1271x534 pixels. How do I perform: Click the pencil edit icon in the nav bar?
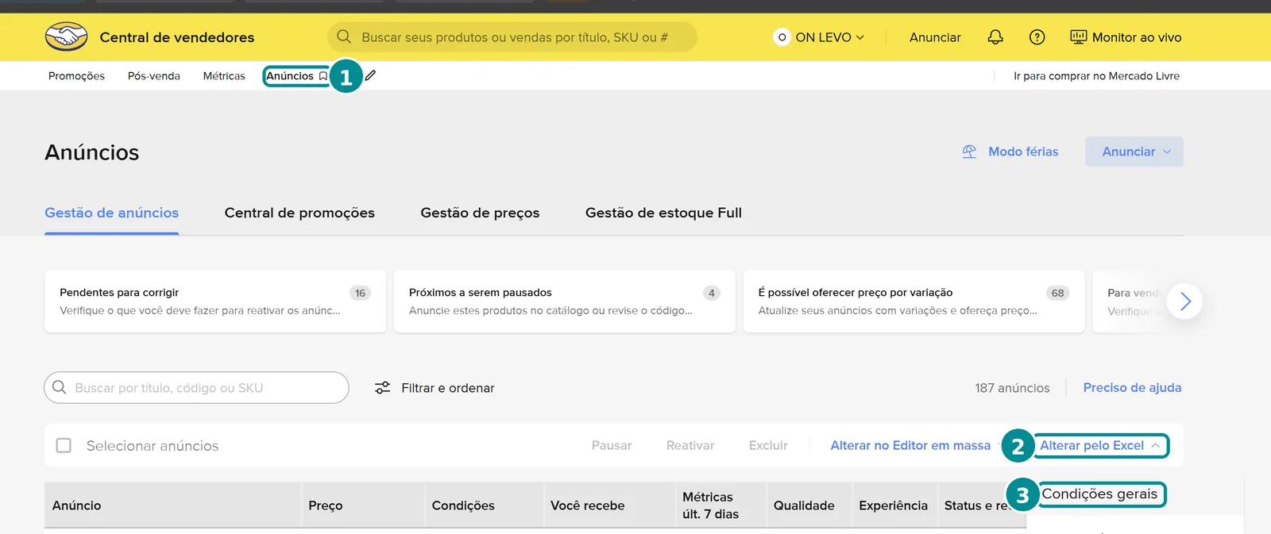(x=370, y=75)
